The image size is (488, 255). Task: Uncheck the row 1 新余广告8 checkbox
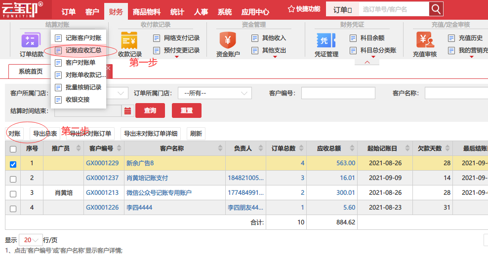(13, 164)
